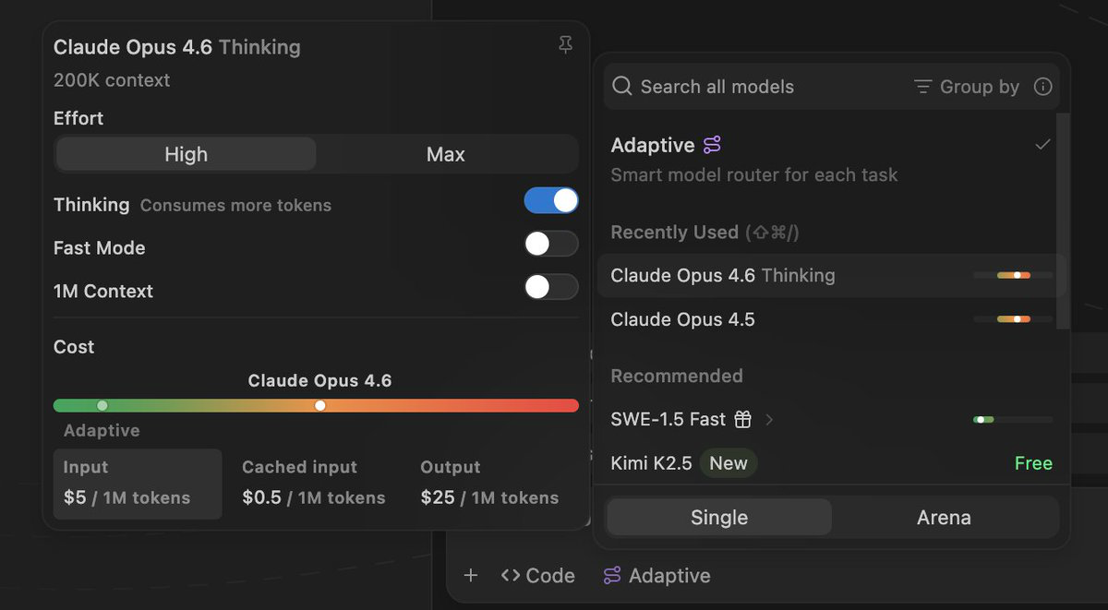Switch to Arena mode
This screenshot has width=1108, height=610.
944,518
